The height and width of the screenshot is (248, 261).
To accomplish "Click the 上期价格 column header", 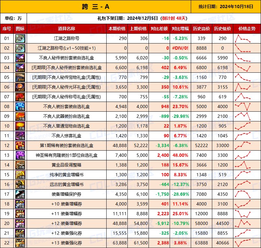I will [x=138, y=29].
